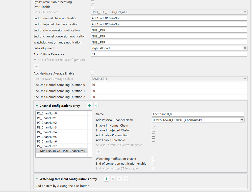Select P3_ChanNum3 in the channel list
252x192 pixels.
tap(47, 127)
